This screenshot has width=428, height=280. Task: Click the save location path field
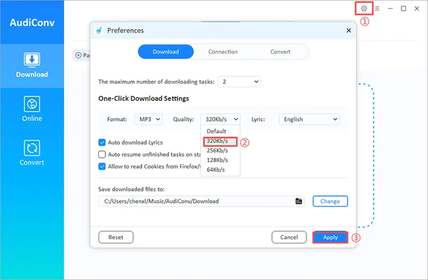[x=197, y=201]
